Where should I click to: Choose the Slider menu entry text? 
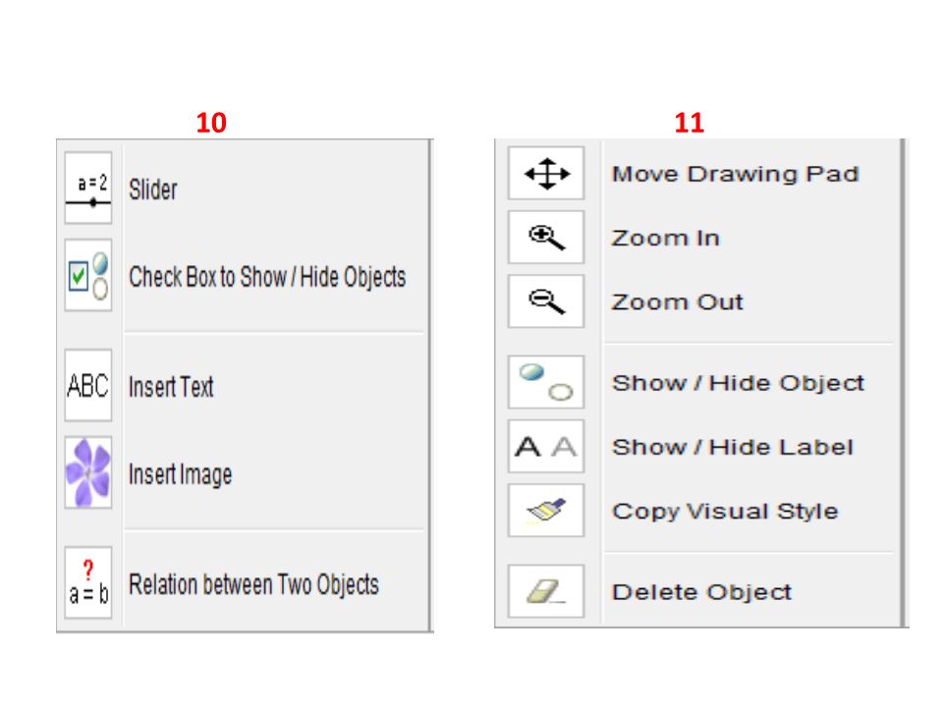coord(153,190)
